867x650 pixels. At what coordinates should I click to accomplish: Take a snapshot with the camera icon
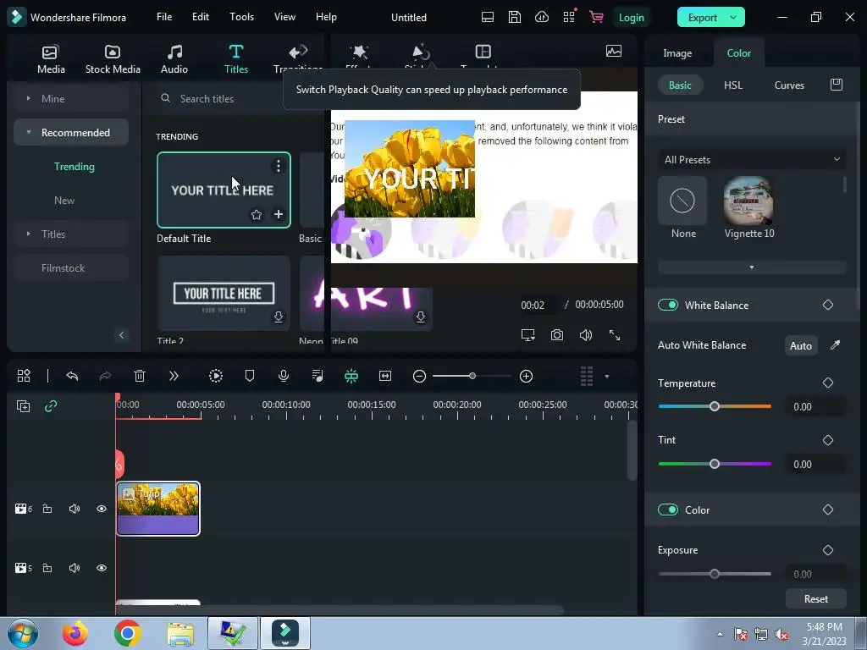tap(557, 335)
